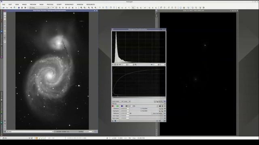Image resolution: width=259 pixels, height=145 pixels.
Task: Click the new instance triangle in HistogramTransformation
Action: coord(113,121)
